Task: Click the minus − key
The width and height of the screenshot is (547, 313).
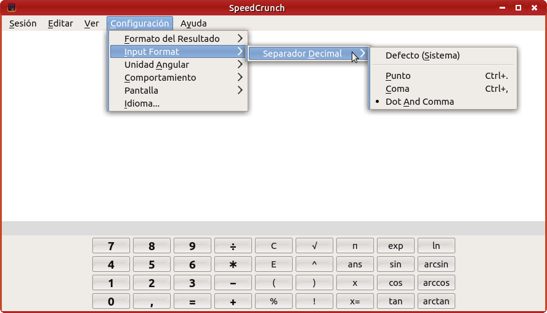Action: point(233,283)
